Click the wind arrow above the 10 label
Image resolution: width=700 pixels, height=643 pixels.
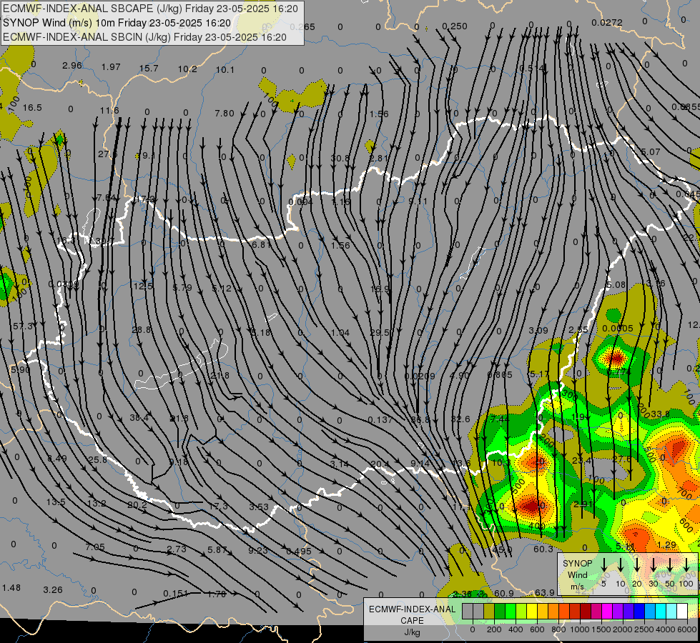[621, 565]
